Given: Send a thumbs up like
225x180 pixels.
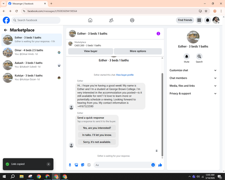Looking at the screenshot, I should point(160,165).
